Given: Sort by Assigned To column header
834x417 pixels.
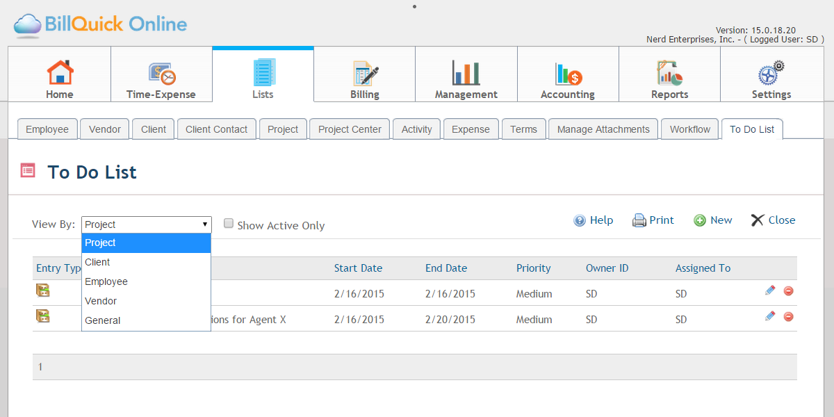Looking at the screenshot, I should (703, 268).
